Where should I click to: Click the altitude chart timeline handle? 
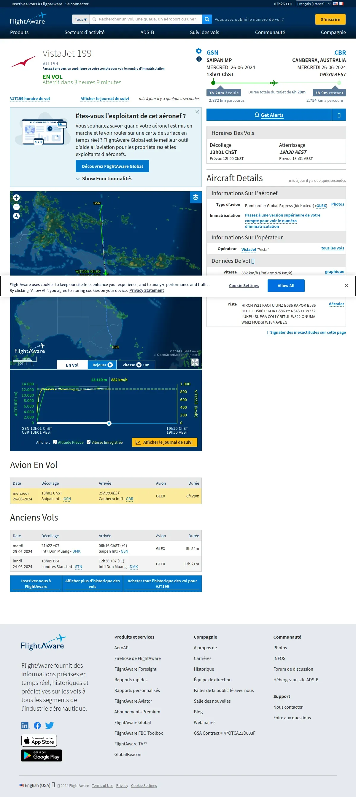(x=109, y=423)
